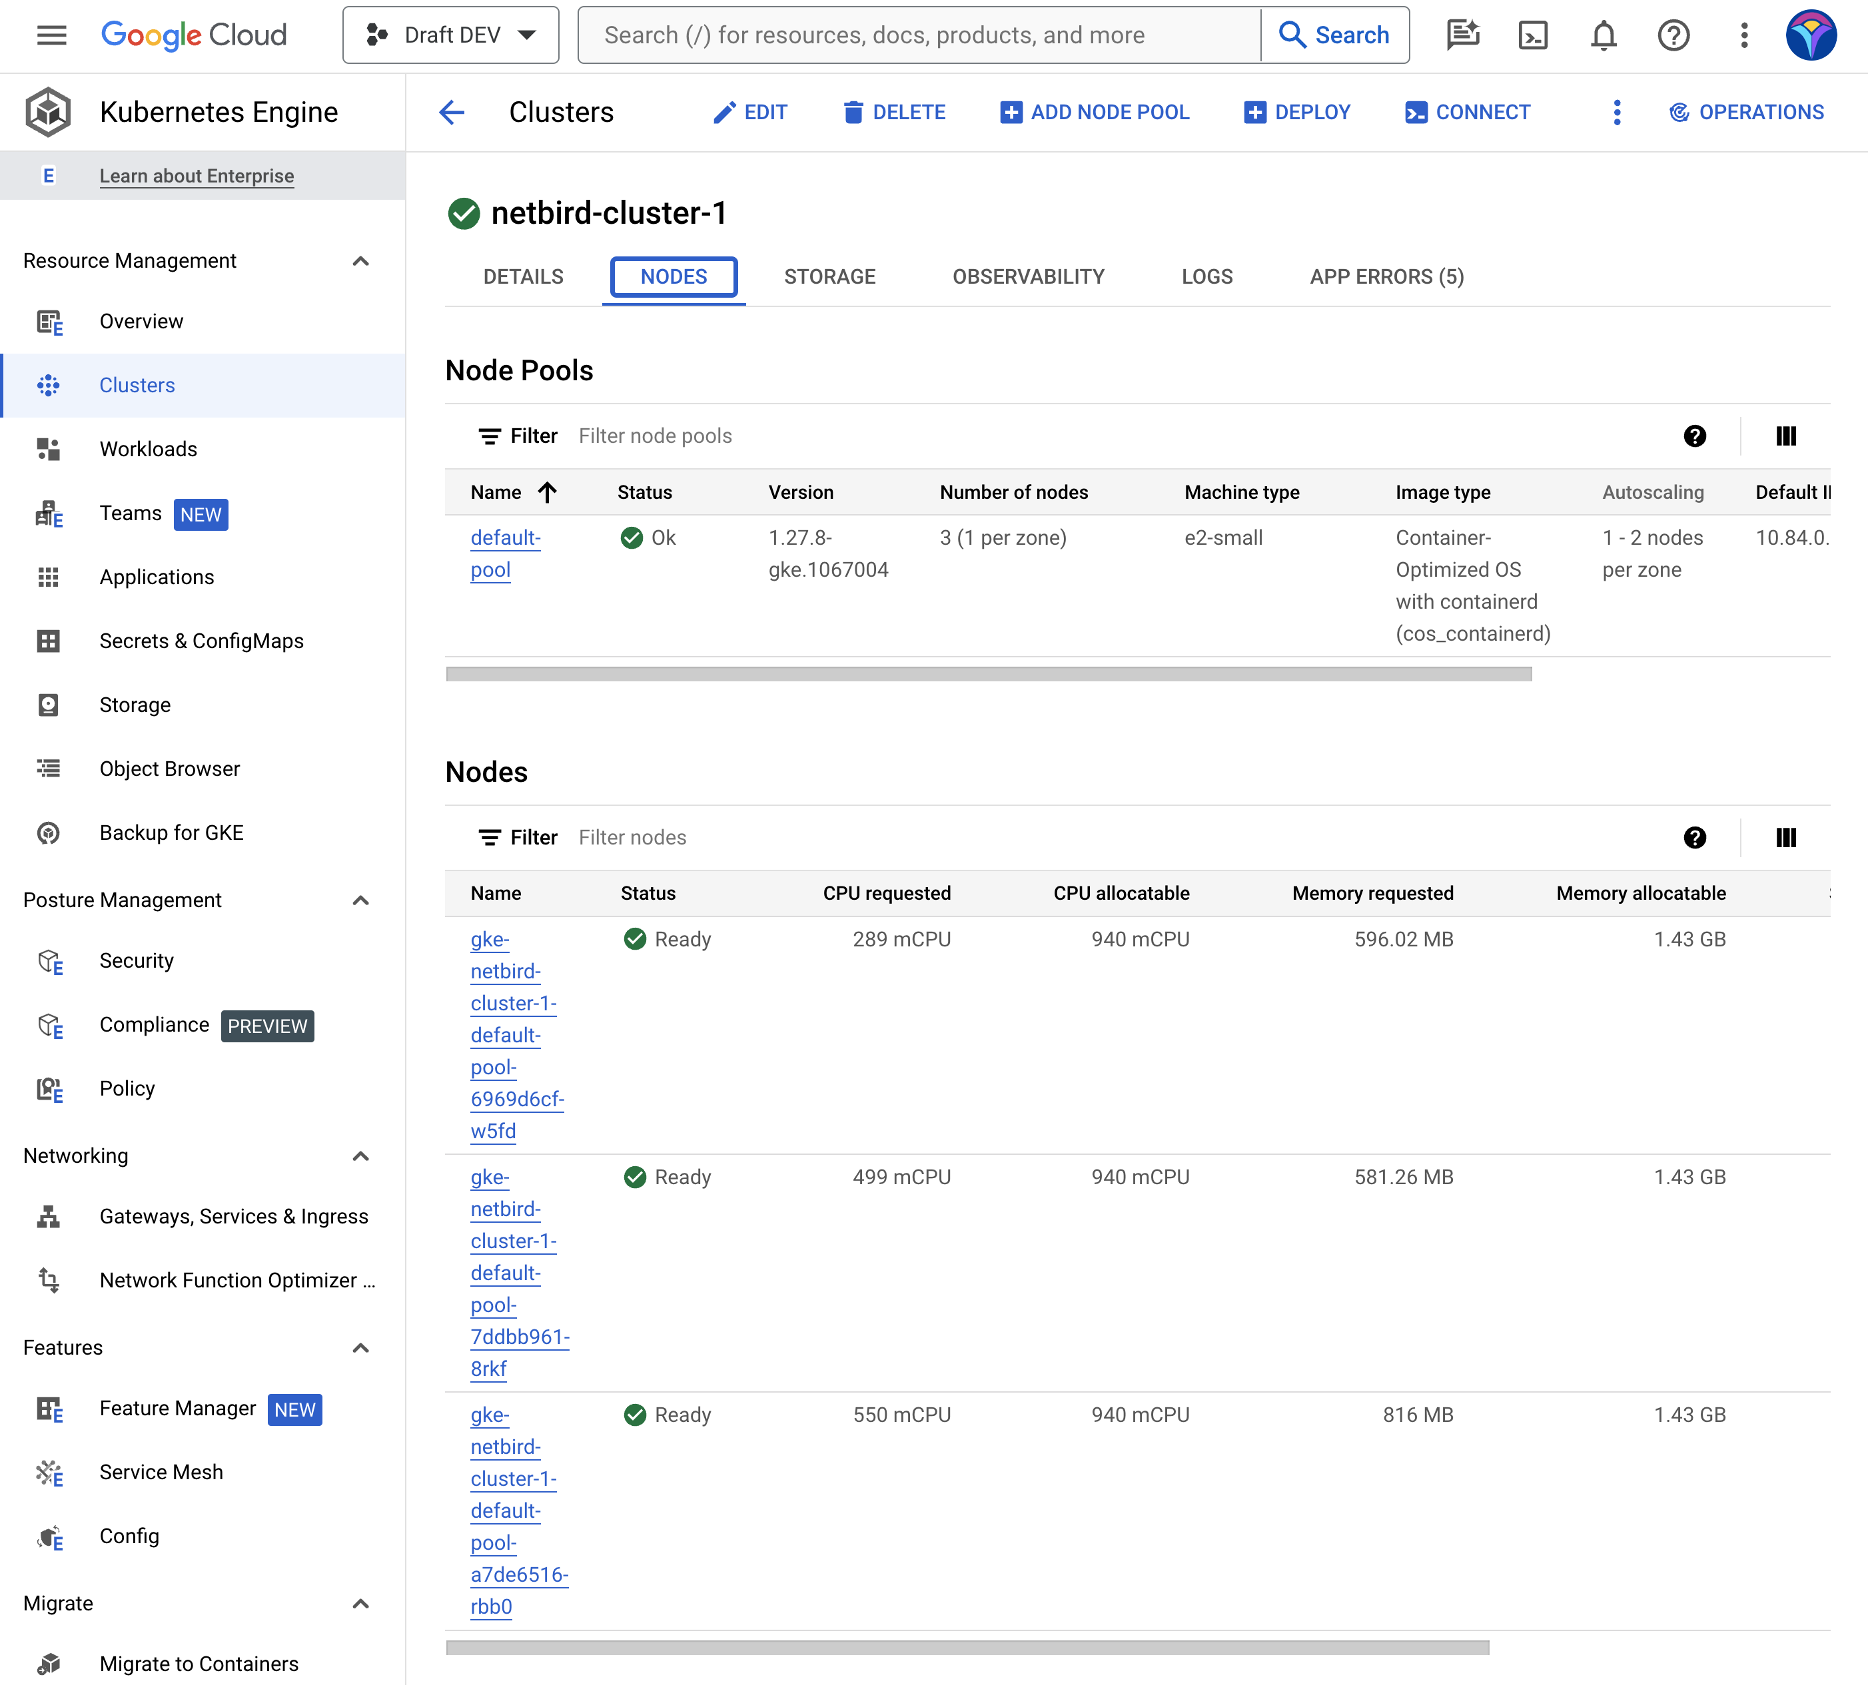Collapse the Resource Management section

(360, 261)
